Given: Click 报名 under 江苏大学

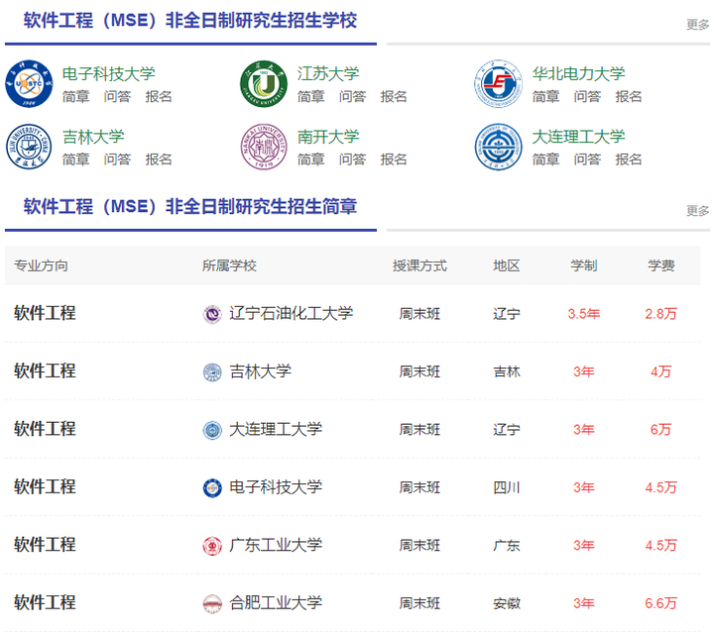Looking at the screenshot, I should (394, 96).
